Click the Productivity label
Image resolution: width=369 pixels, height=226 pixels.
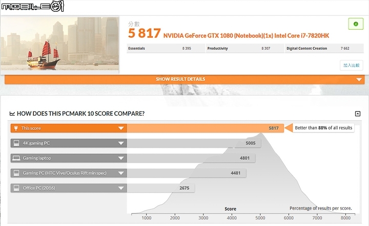[217, 49]
